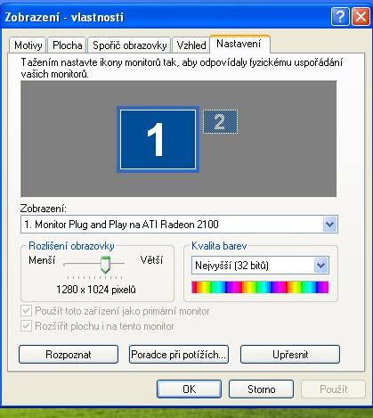Switch to the Motivy tab
373x418 pixels.
[x=28, y=45]
